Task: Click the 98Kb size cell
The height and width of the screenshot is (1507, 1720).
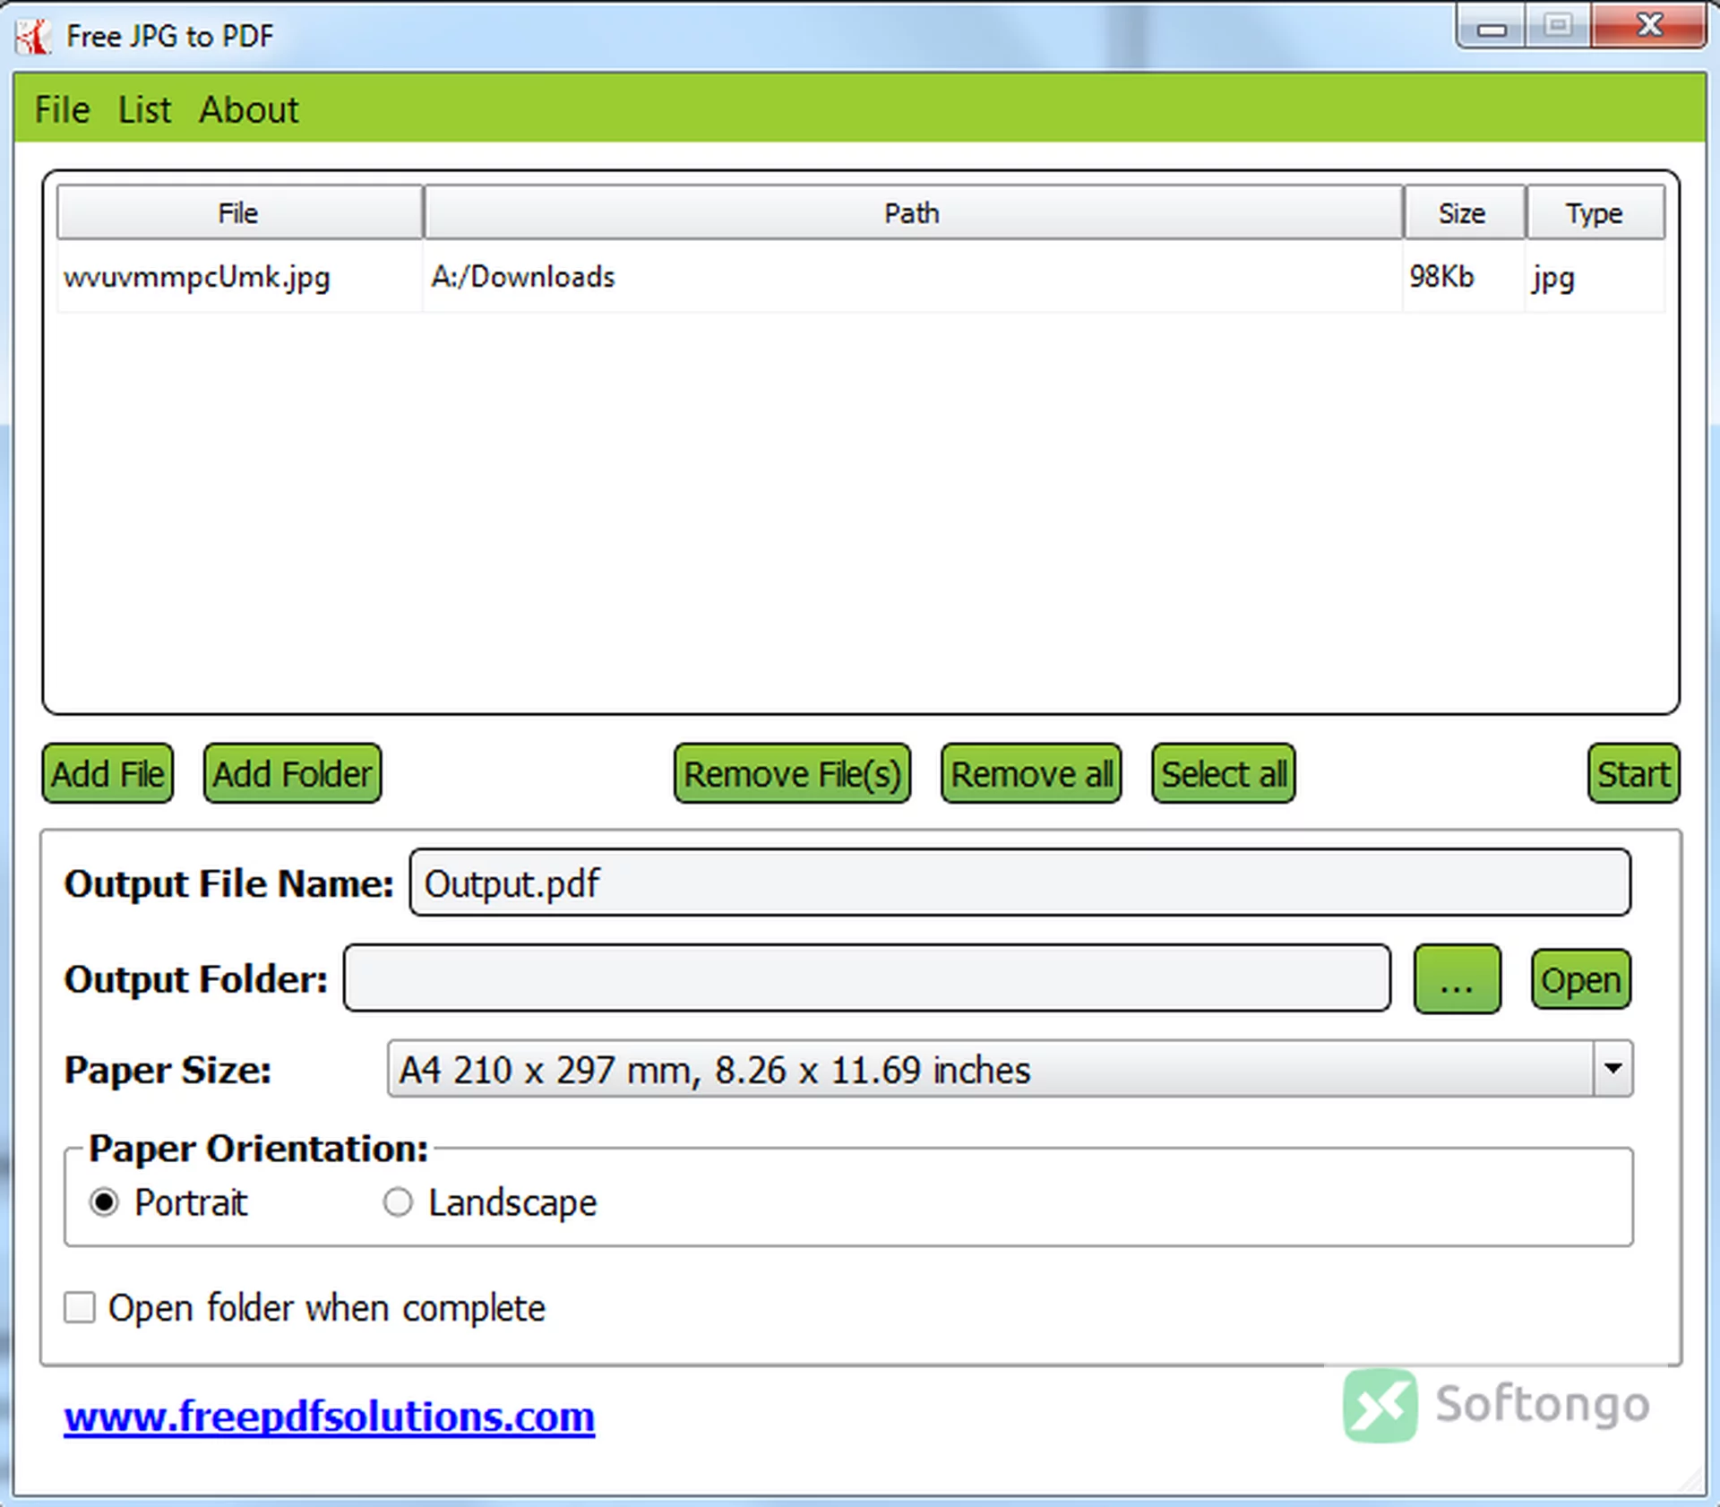Action: pyautogui.click(x=1464, y=277)
